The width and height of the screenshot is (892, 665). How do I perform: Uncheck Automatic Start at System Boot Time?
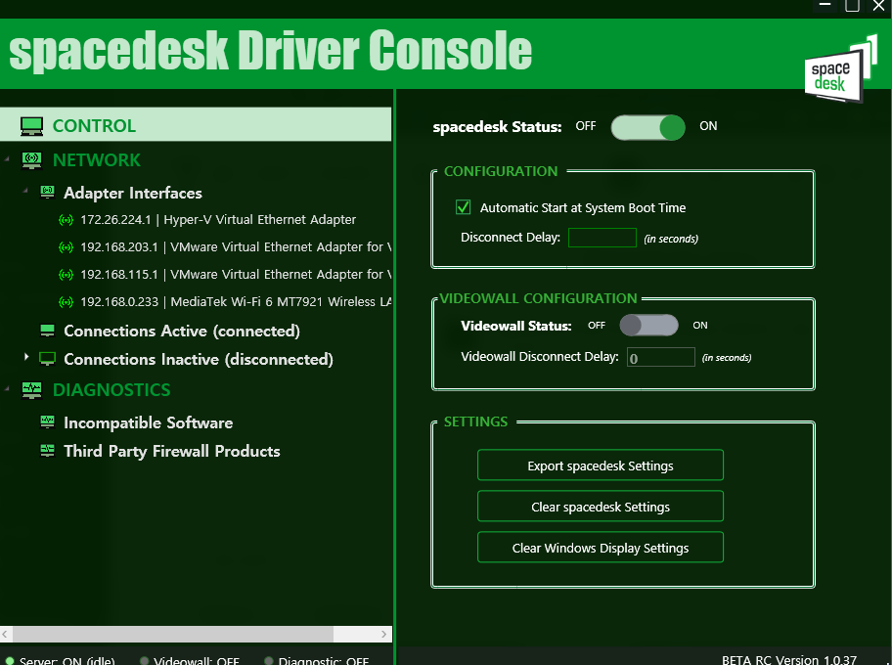pos(463,207)
